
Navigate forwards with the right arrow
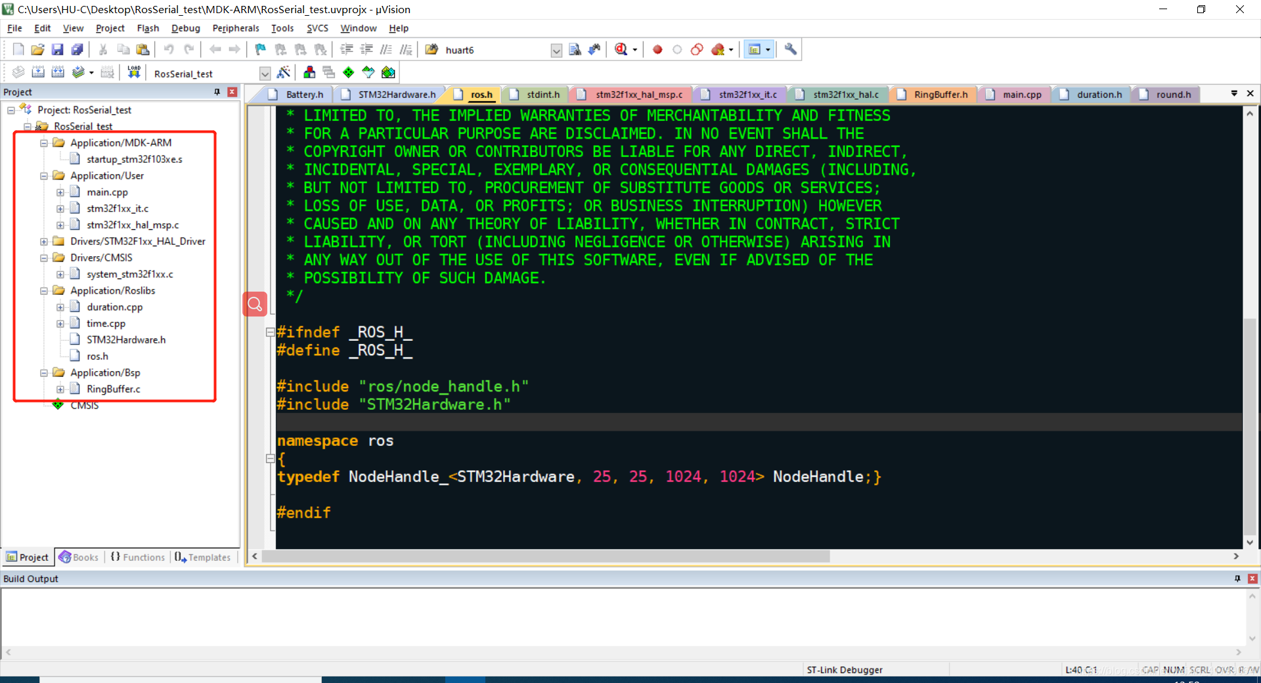(234, 49)
